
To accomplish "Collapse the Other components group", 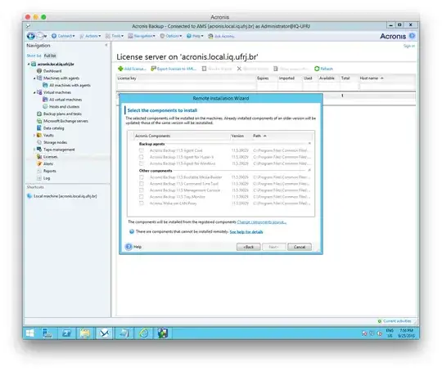I will [x=309, y=170].
